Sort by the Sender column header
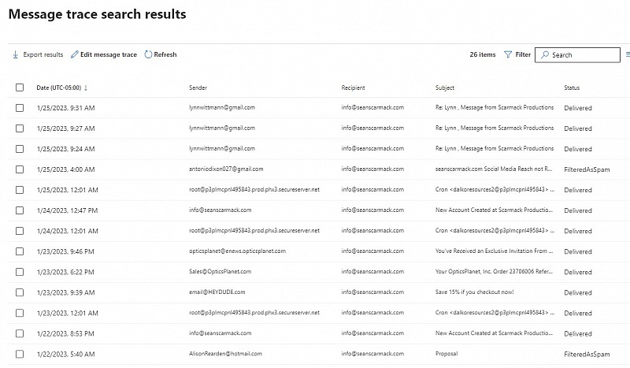Viewport: 630px width, 368px height. click(198, 87)
